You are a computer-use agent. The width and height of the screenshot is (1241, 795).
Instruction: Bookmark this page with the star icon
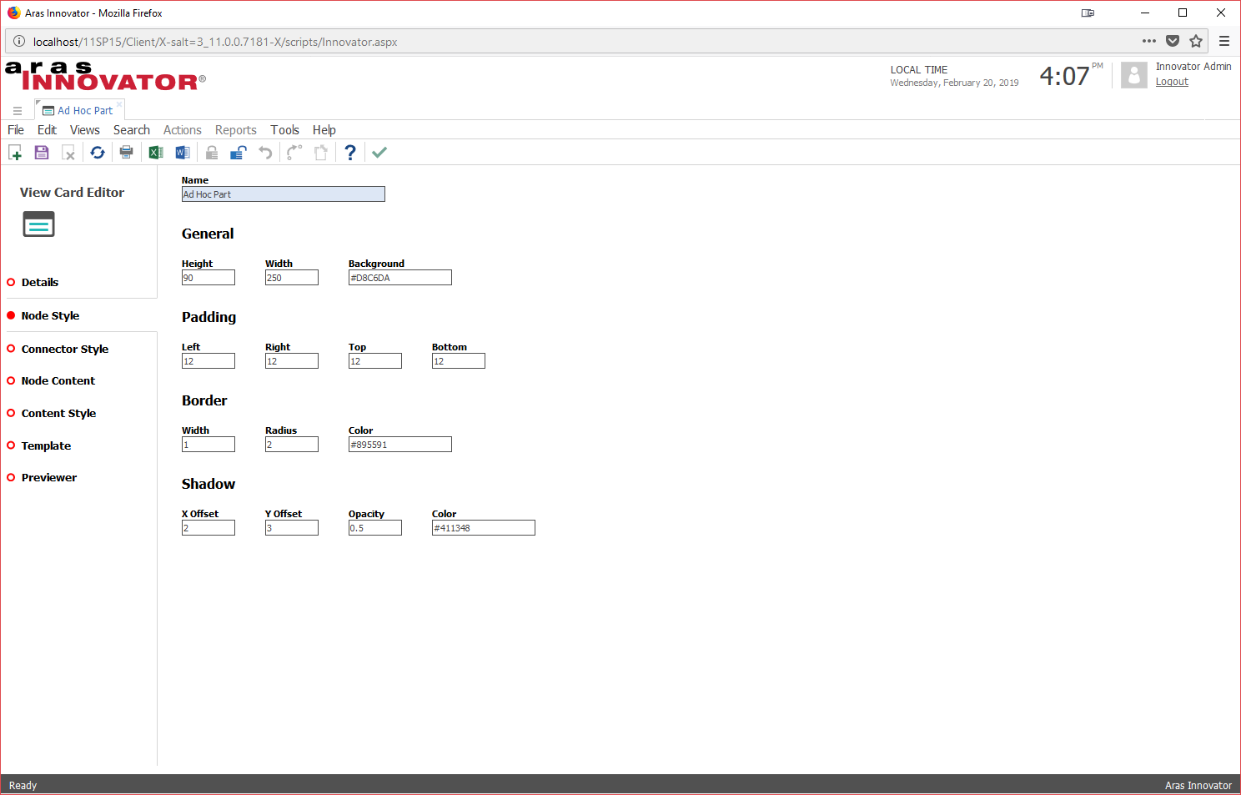pyautogui.click(x=1196, y=41)
